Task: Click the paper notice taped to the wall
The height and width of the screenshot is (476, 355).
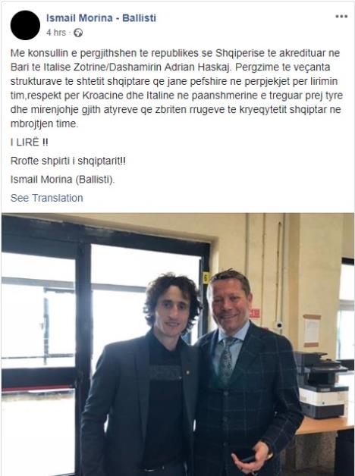Action: pyautogui.click(x=312, y=331)
